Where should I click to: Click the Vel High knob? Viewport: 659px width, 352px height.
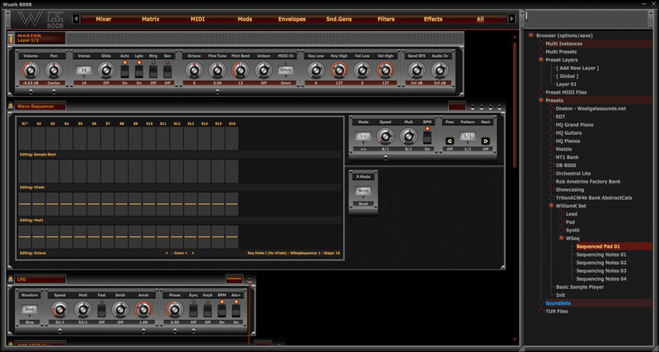[x=386, y=71]
